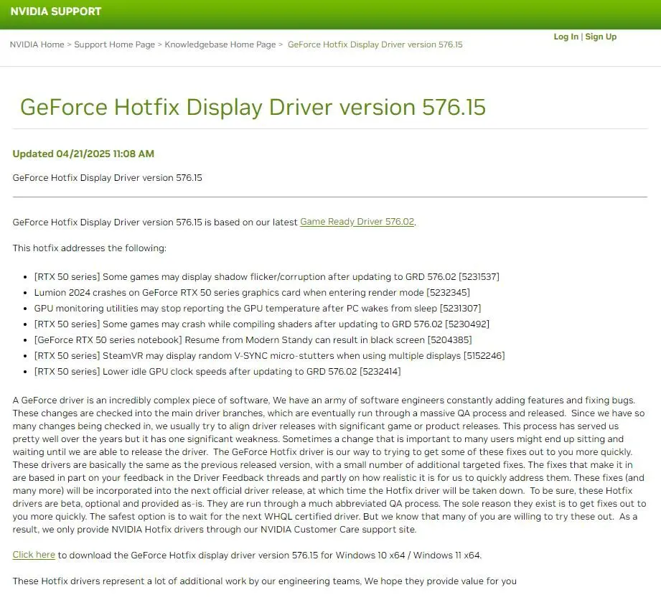This screenshot has width=661, height=600.
Task: Click the GeForce Hotfix Display Driver 576.15 breadcrumb
Action: click(x=375, y=44)
